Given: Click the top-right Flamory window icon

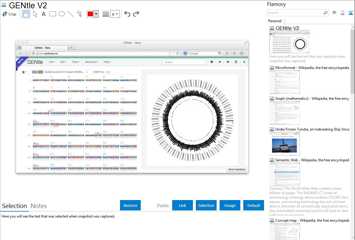Looking at the screenshot, I should (x=351, y=13).
